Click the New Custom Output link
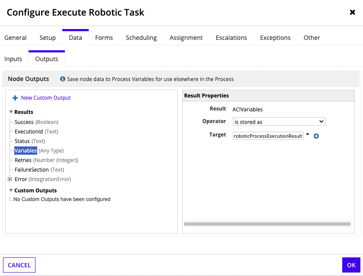 (46, 98)
